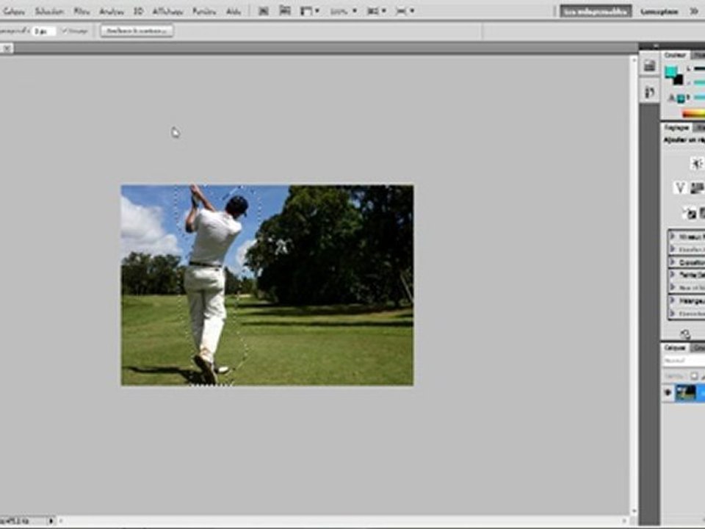Show more workspaces with the double chevron
Viewport: 705px width, 529px height.
coord(694,11)
